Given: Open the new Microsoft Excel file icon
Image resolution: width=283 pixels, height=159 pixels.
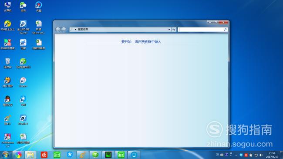Looking at the screenshot, I should (39, 27).
